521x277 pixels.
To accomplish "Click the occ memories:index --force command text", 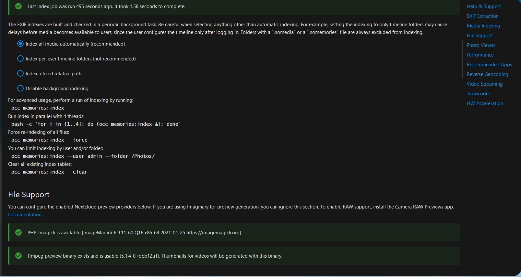I will (49, 140).
